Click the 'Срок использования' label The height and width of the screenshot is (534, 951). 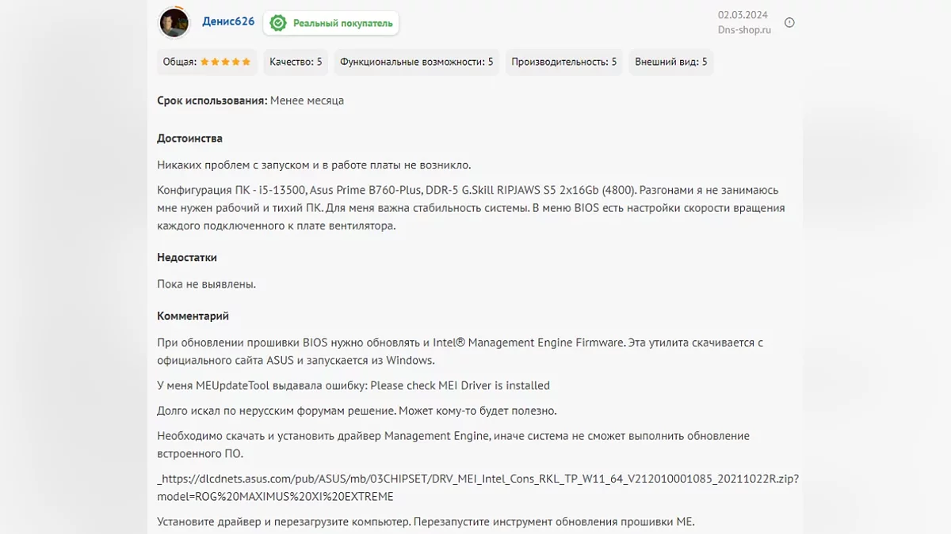(212, 100)
